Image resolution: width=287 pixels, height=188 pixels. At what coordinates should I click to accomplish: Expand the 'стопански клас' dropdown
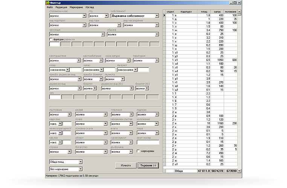pyautogui.click(x=84, y=16)
